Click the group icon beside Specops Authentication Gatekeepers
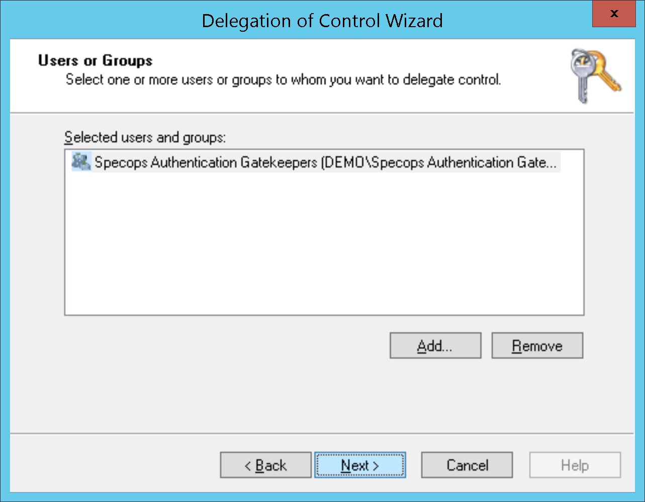The image size is (645, 502). [81, 162]
